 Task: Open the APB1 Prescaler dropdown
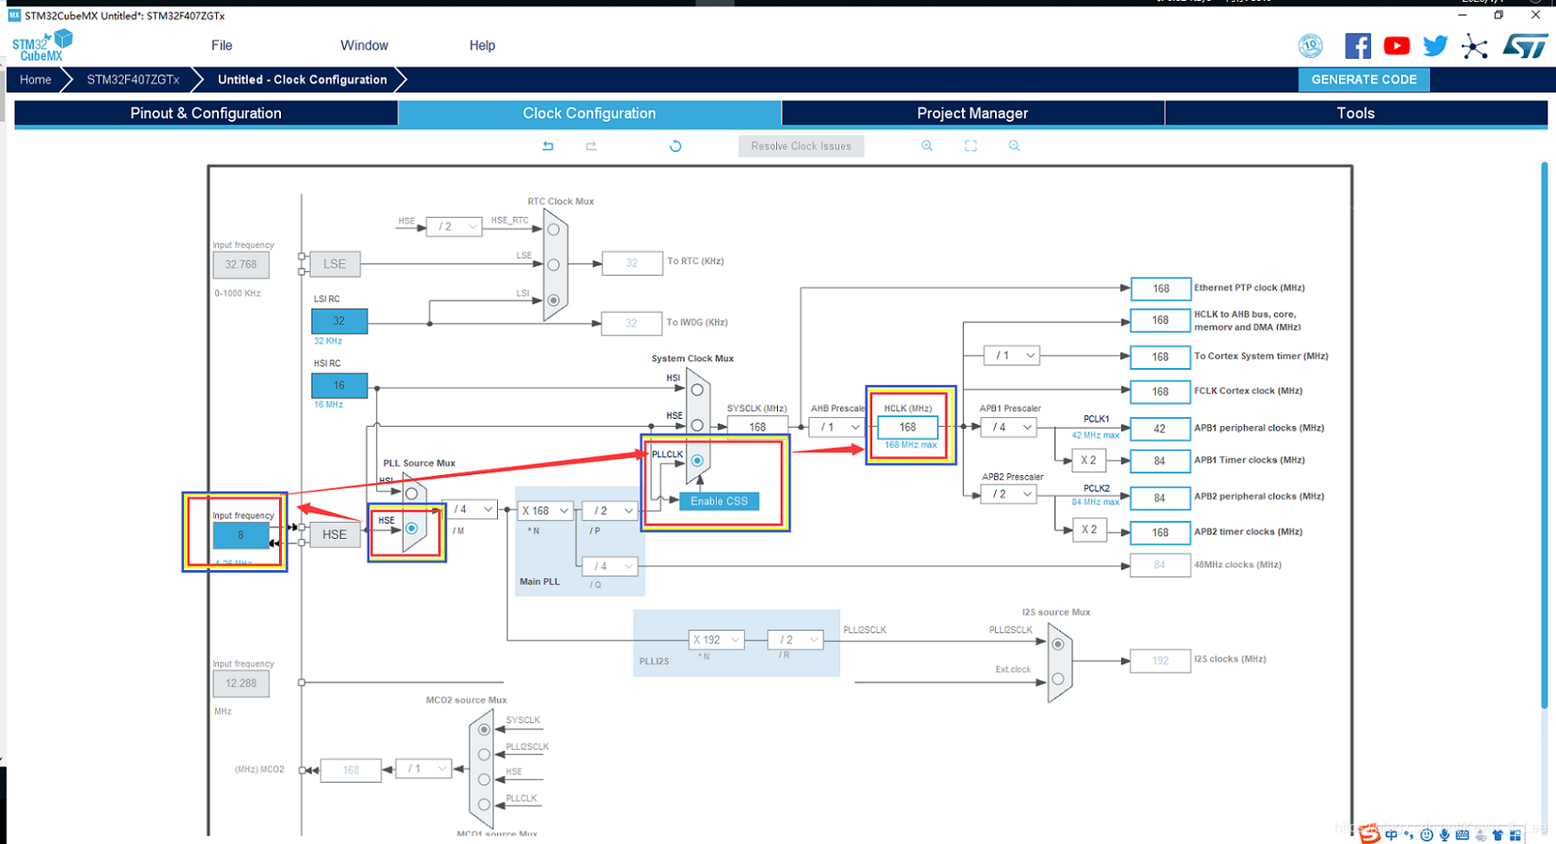pos(1008,427)
